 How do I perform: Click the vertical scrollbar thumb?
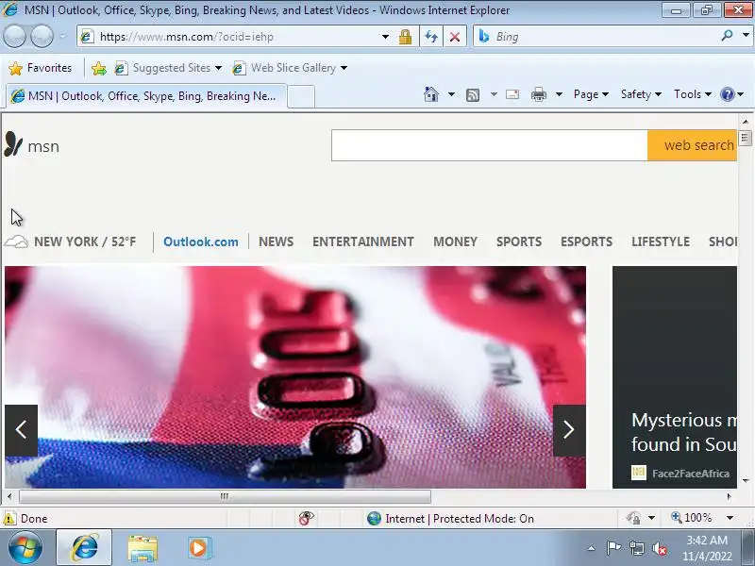(746, 139)
